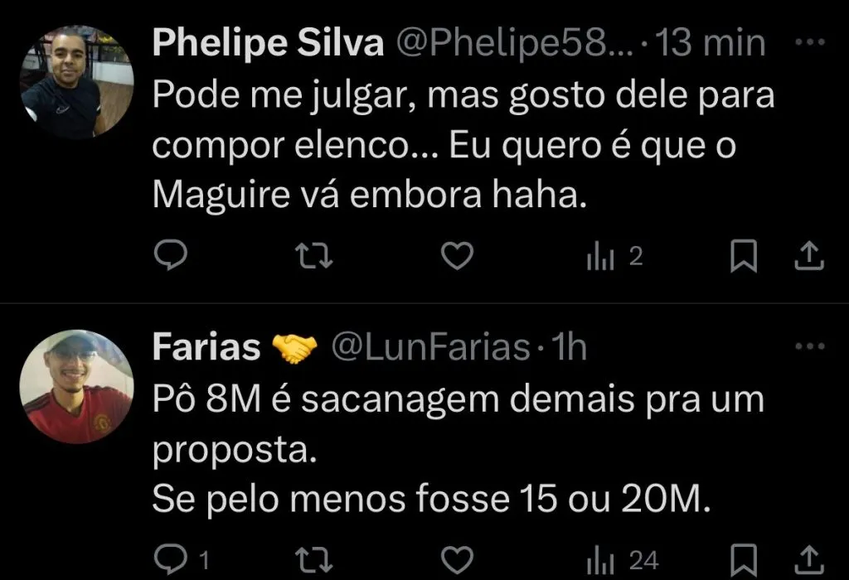
Task: Retweet Farias's tweet about 8M
Action: pyautogui.click(x=313, y=561)
